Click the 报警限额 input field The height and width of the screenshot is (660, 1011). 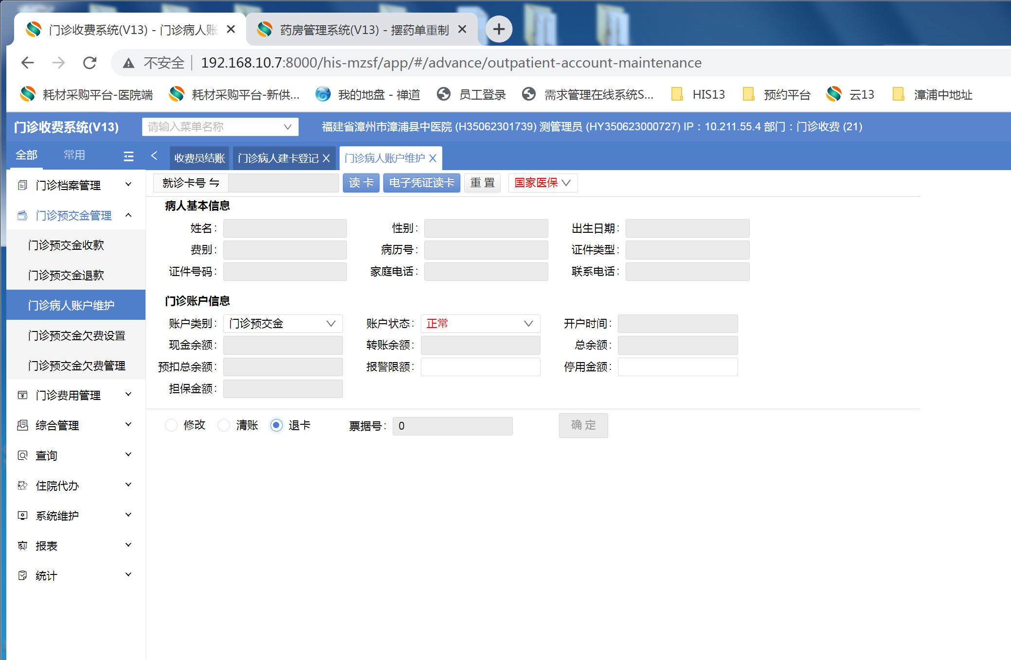(x=480, y=367)
